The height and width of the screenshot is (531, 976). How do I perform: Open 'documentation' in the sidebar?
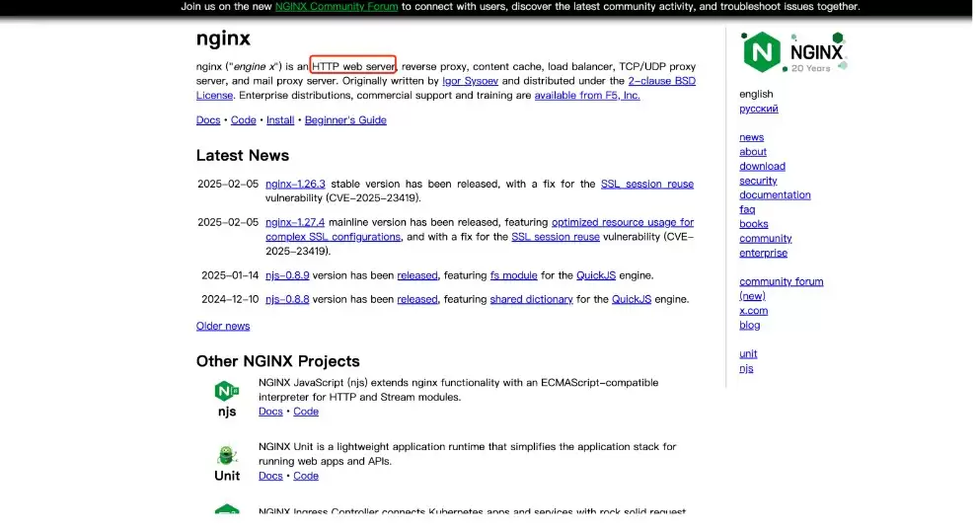point(775,194)
